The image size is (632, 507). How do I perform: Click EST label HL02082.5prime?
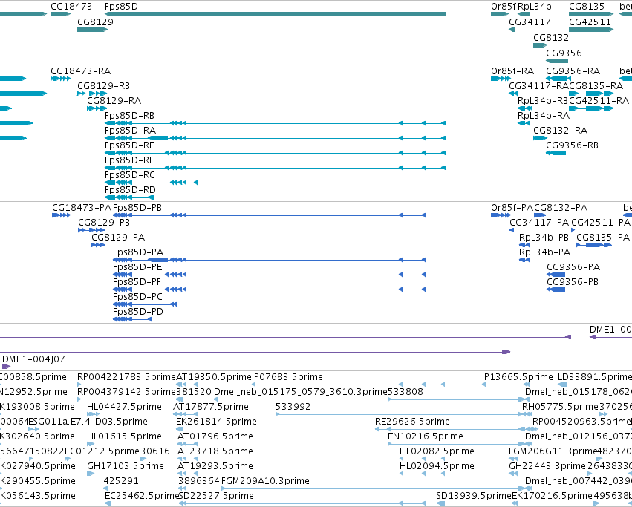point(437,452)
